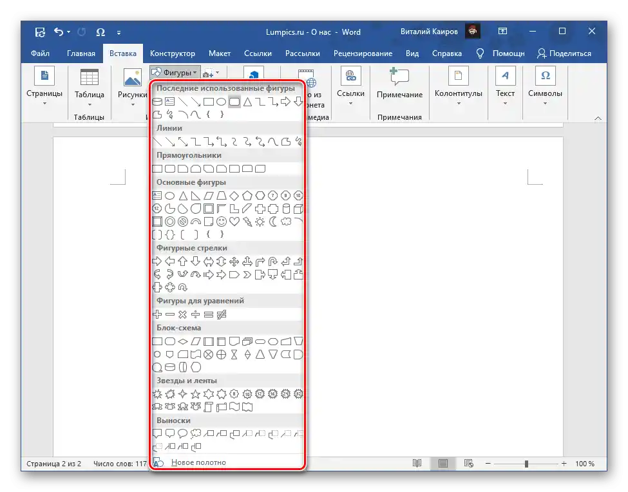Choose the rounded rectangle in Прямоугольники
This screenshot has height=492, width=628.
170,169
